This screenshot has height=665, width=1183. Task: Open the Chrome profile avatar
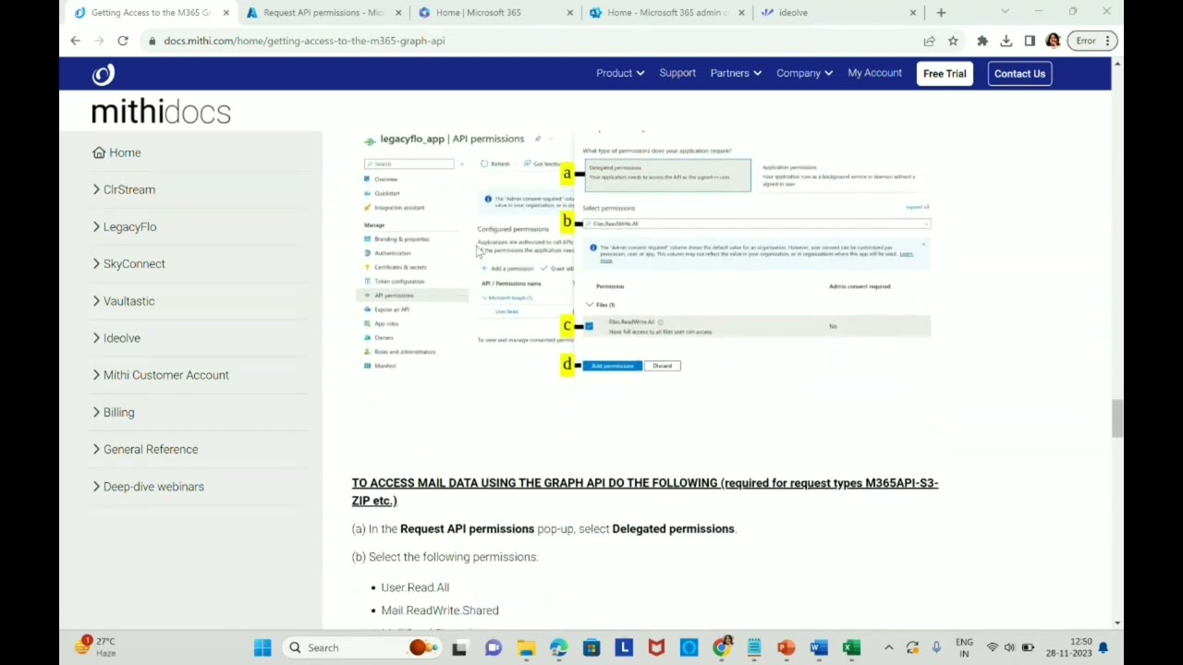point(1053,41)
